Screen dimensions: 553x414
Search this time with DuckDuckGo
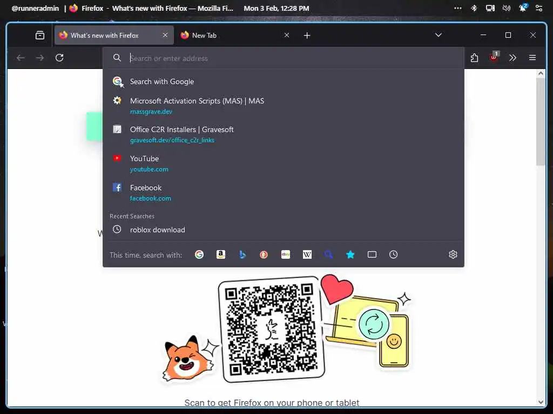tap(264, 254)
